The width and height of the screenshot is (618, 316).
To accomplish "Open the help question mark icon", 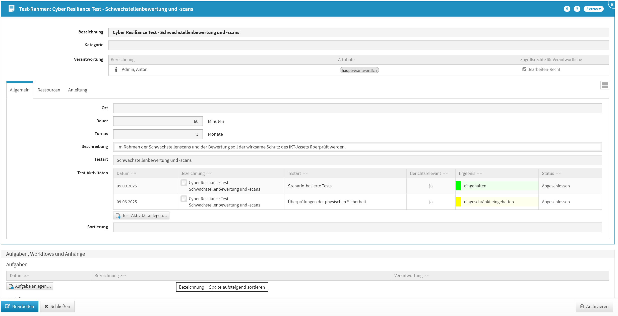I will (x=577, y=9).
